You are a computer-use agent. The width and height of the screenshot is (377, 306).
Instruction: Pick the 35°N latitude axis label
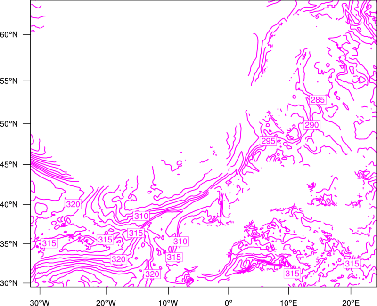[9, 244]
